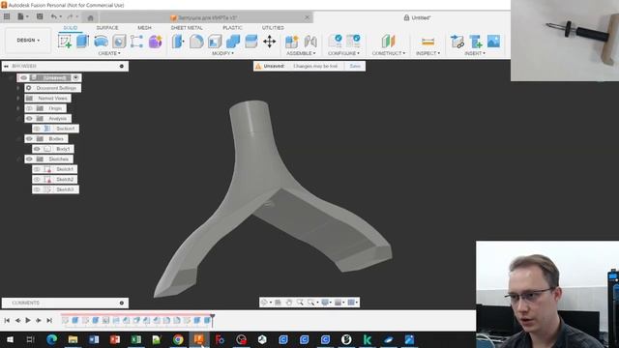Jump to the timeline beginning
This screenshot has height=348, width=619.
click(7, 320)
